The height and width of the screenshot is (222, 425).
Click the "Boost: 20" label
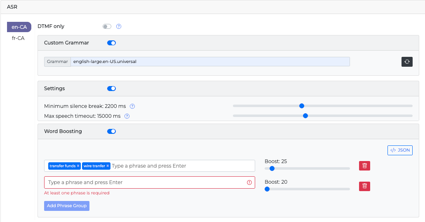click(276, 182)
